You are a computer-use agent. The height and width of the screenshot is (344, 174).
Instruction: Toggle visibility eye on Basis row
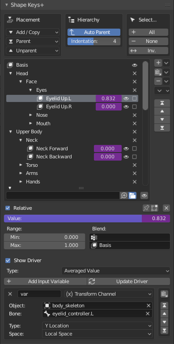[x=135, y=65]
